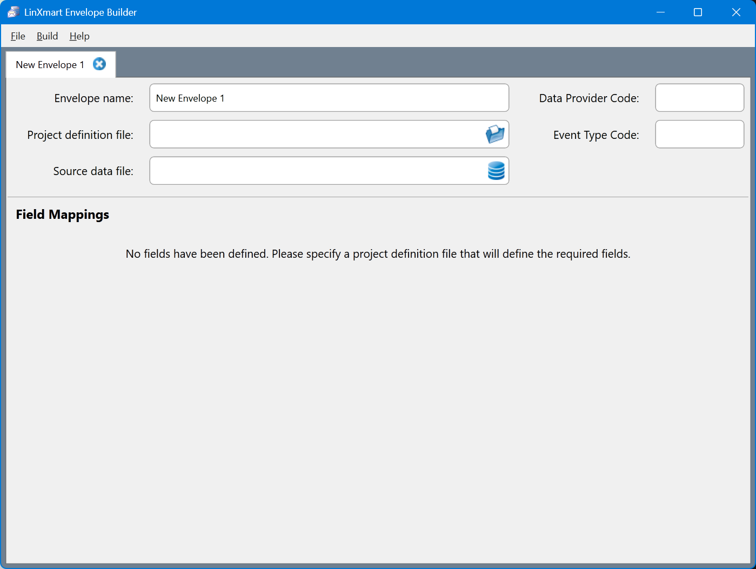Focus the Envelope name field

[329, 98]
